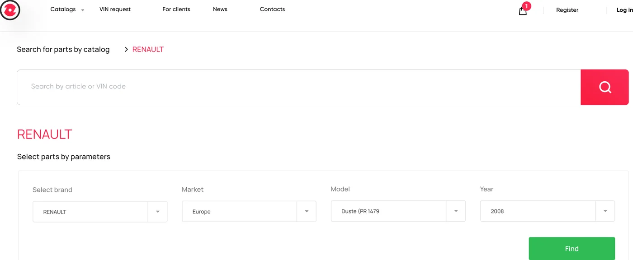Click the Select parts by parameters text

tap(64, 157)
